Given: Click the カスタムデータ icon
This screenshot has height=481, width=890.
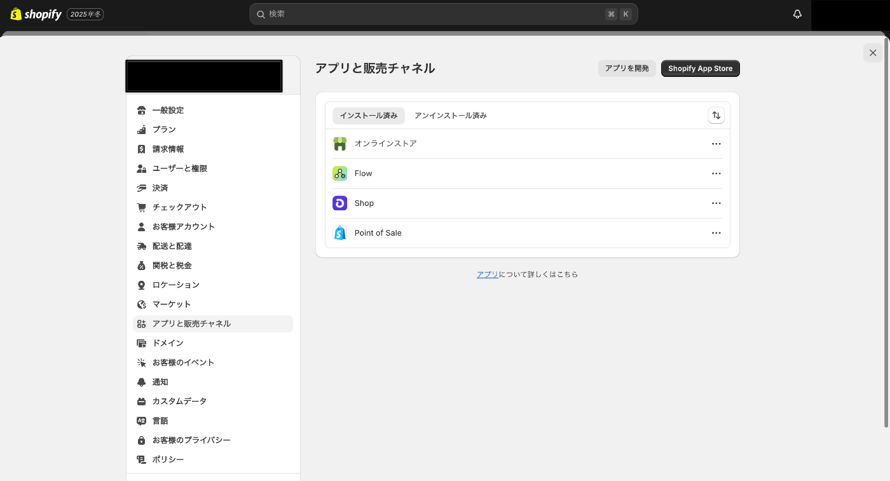Looking at the screenshot, I should 142,402.
